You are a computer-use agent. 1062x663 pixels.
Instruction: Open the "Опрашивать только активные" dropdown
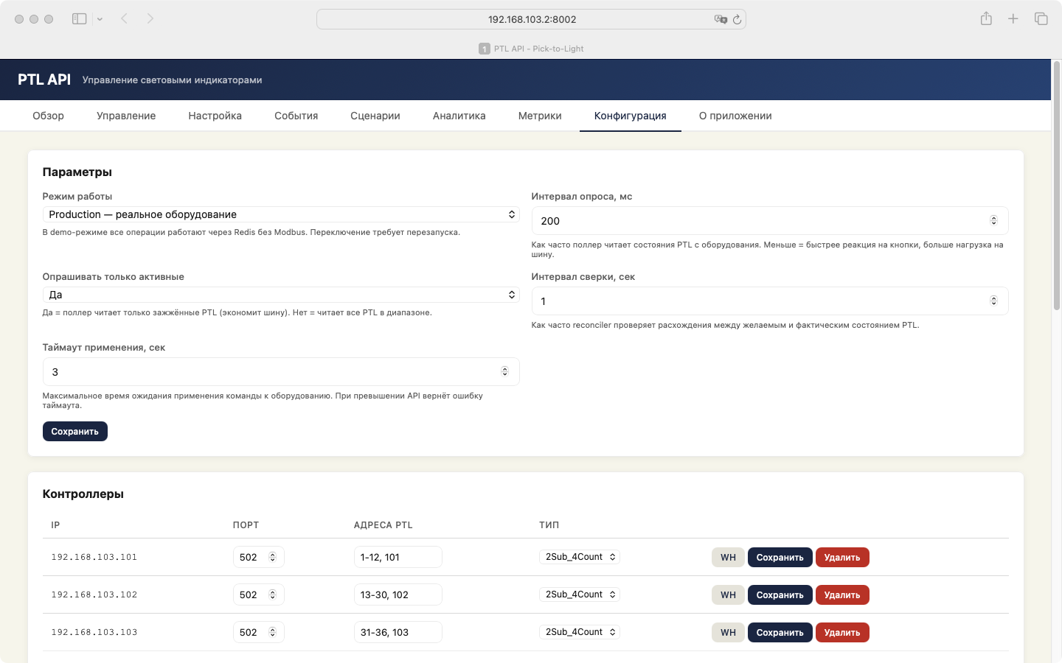click(280, 294)
